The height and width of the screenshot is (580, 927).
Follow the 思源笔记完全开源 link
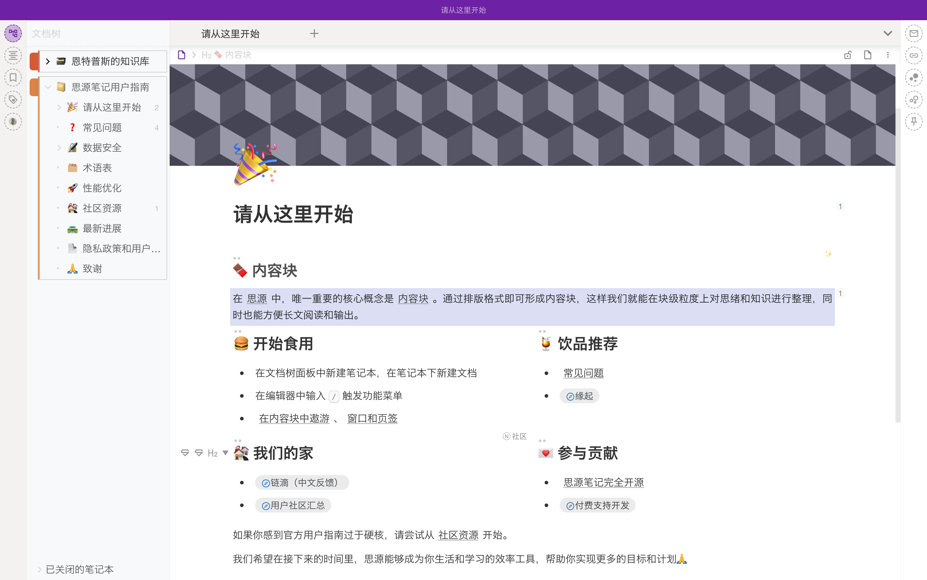pos(603,482)
